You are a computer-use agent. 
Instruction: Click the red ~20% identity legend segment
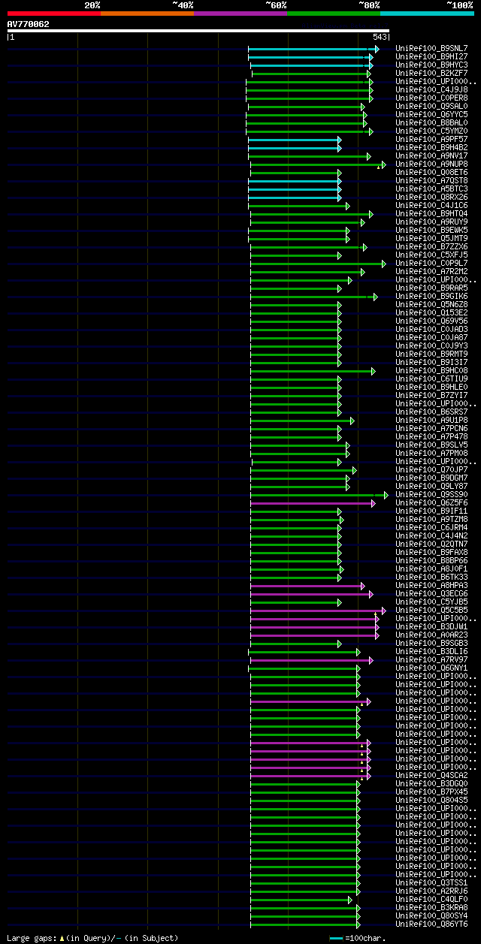click(54, 13)
